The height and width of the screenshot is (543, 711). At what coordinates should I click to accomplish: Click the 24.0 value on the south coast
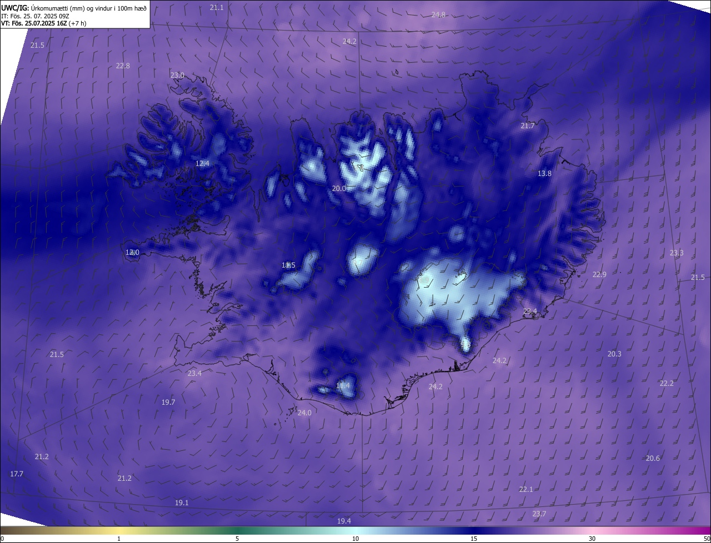[x=304, y=413]
